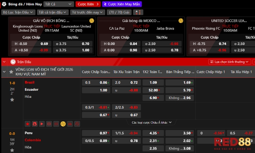255x153 pixels.
Task: Click the 1X2 Toàn T... column header
Action: 152,72
